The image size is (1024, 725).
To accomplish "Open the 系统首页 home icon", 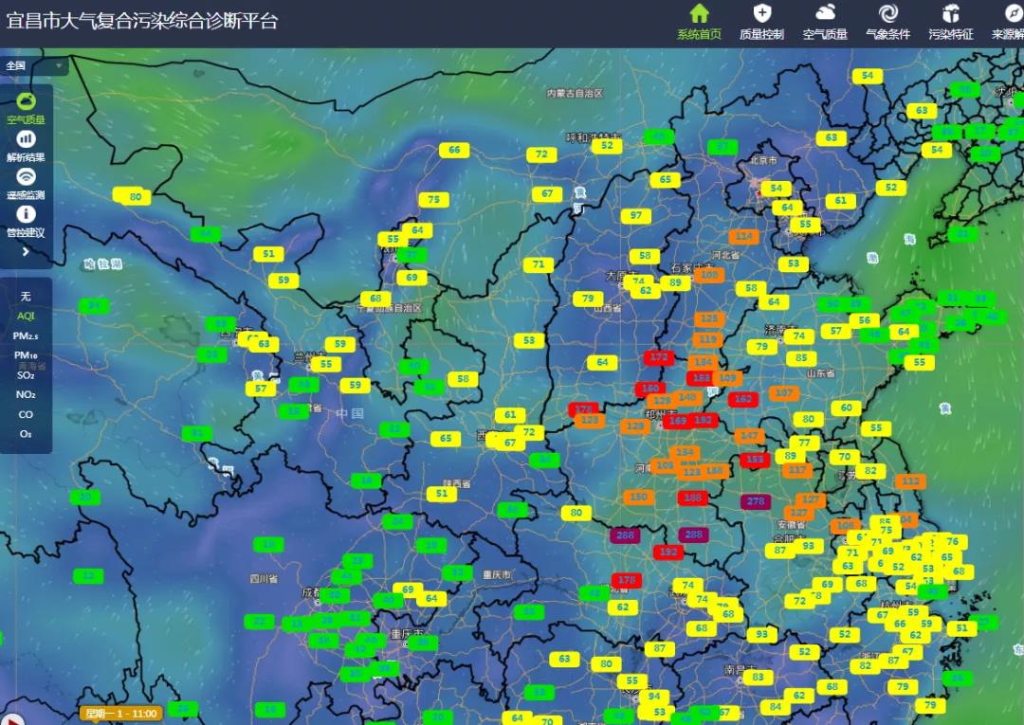I will (x=699, y=15).
